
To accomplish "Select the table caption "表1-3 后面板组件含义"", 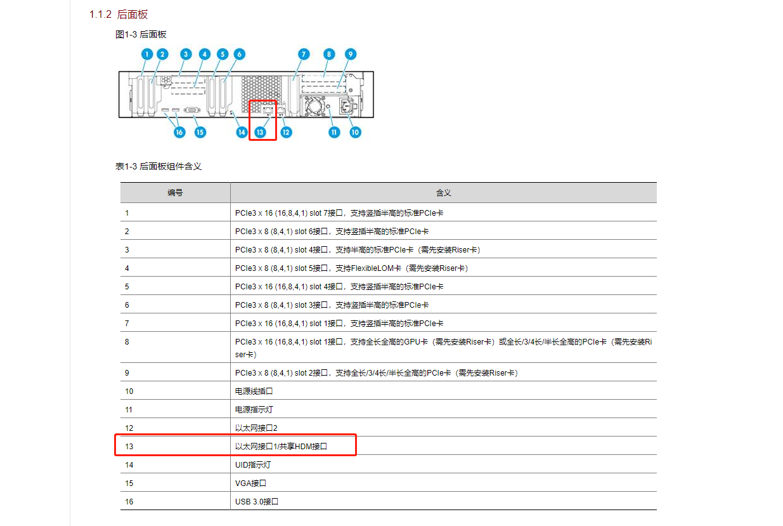I will point(158,166).
